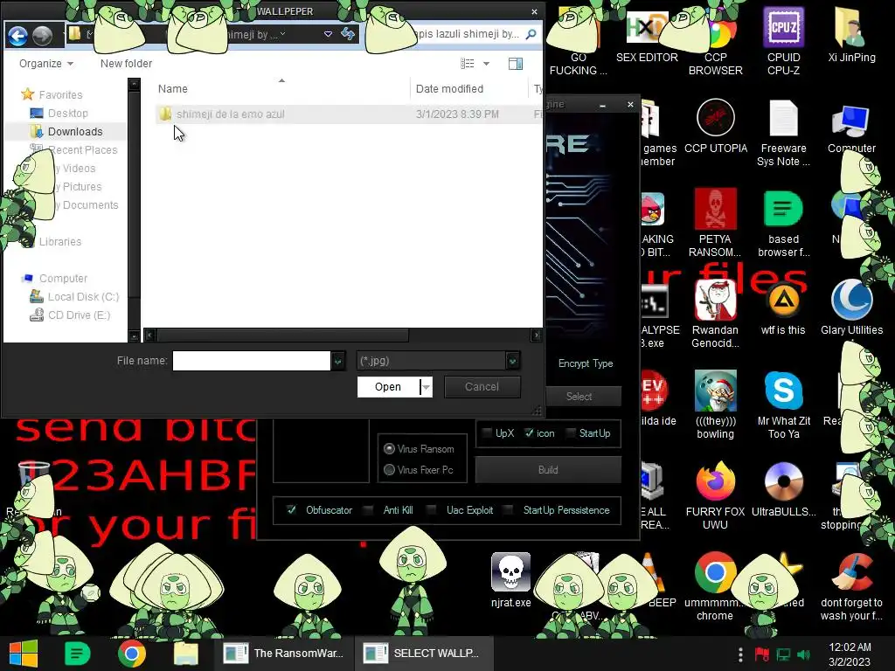
Task: Enable StartUp Persistence checkbox
Action: click(509, 510)
